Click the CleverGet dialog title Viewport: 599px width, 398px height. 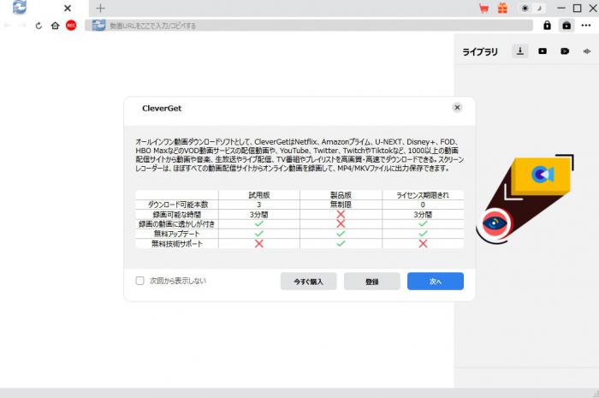tap(162, 108)
